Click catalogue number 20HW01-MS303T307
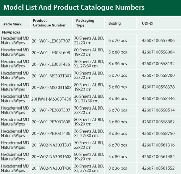181x174 pixels. [51, 76]
